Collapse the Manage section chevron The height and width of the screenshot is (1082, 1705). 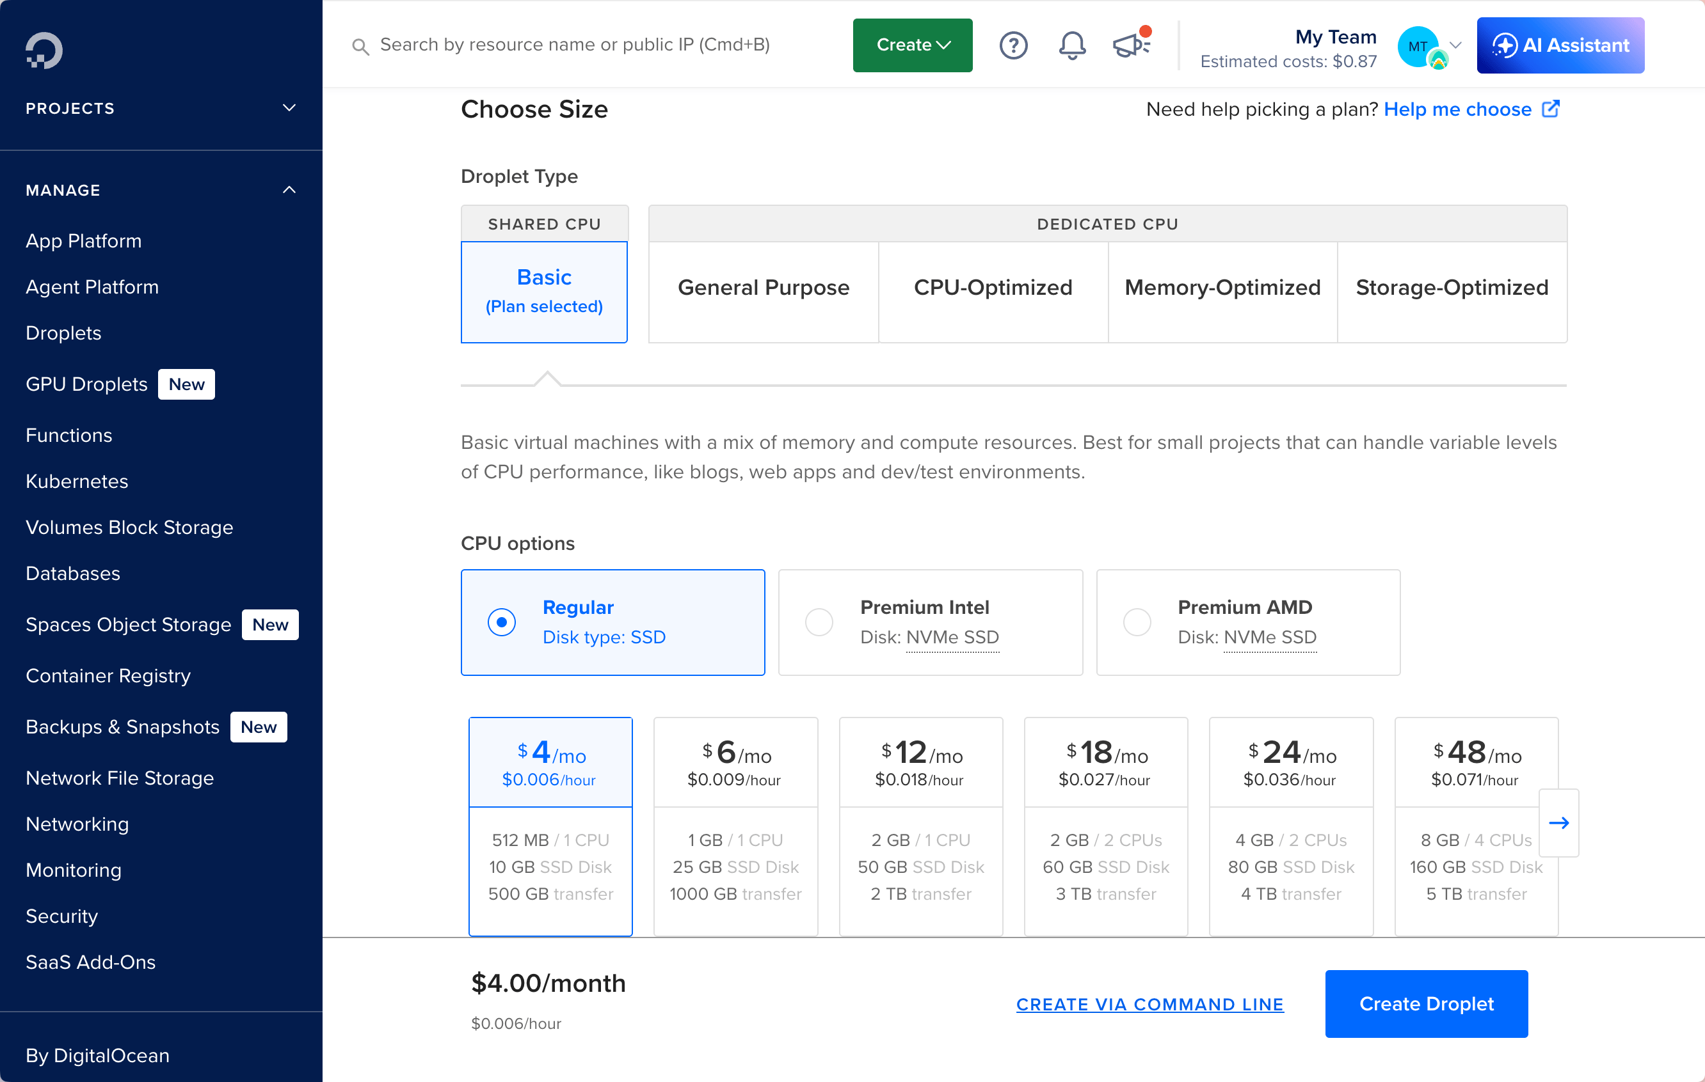click(x=289, y=190)
